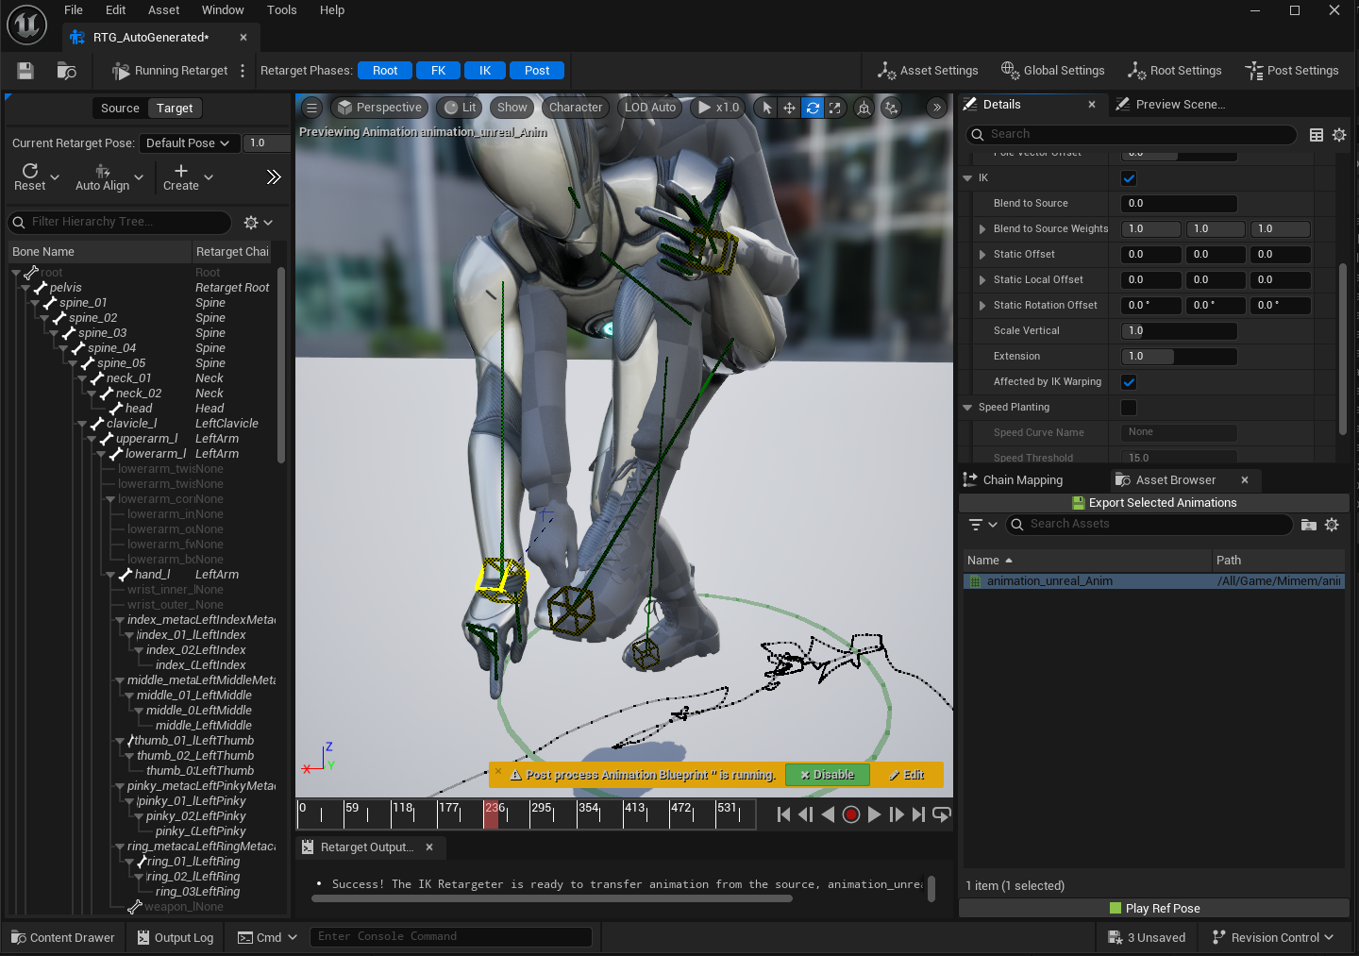Record the animation button
Image resolution: width=1359 pixels, height=956 pixels.
[x=851, y=814]
